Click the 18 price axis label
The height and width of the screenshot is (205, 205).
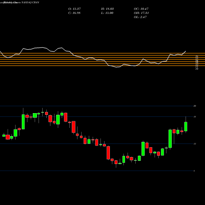tap(195, 117)
